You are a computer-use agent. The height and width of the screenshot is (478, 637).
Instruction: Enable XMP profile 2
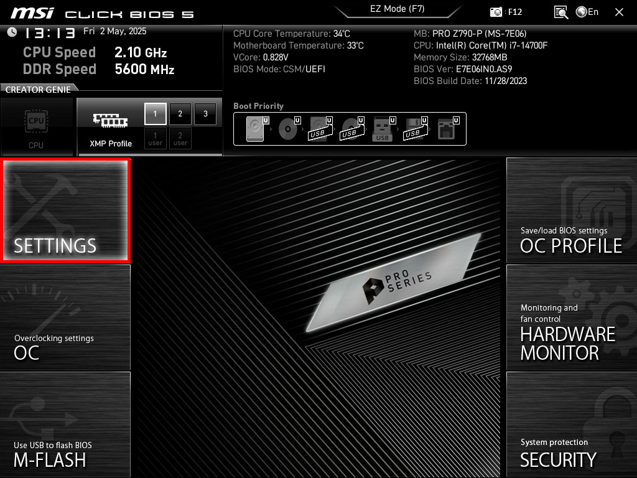click(x=180, y=114)
